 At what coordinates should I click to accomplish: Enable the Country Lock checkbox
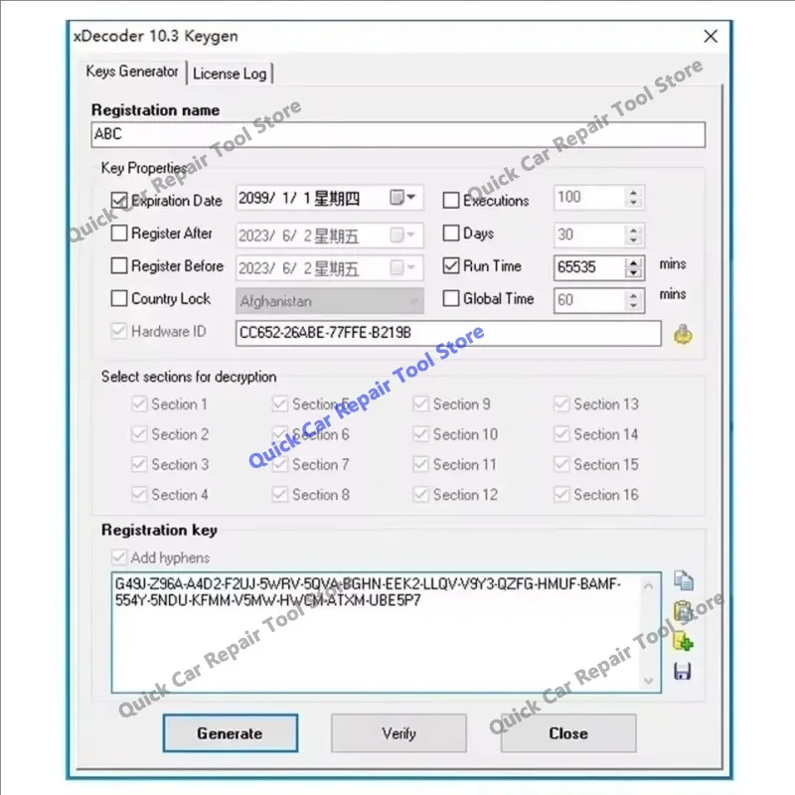point(119,298)
